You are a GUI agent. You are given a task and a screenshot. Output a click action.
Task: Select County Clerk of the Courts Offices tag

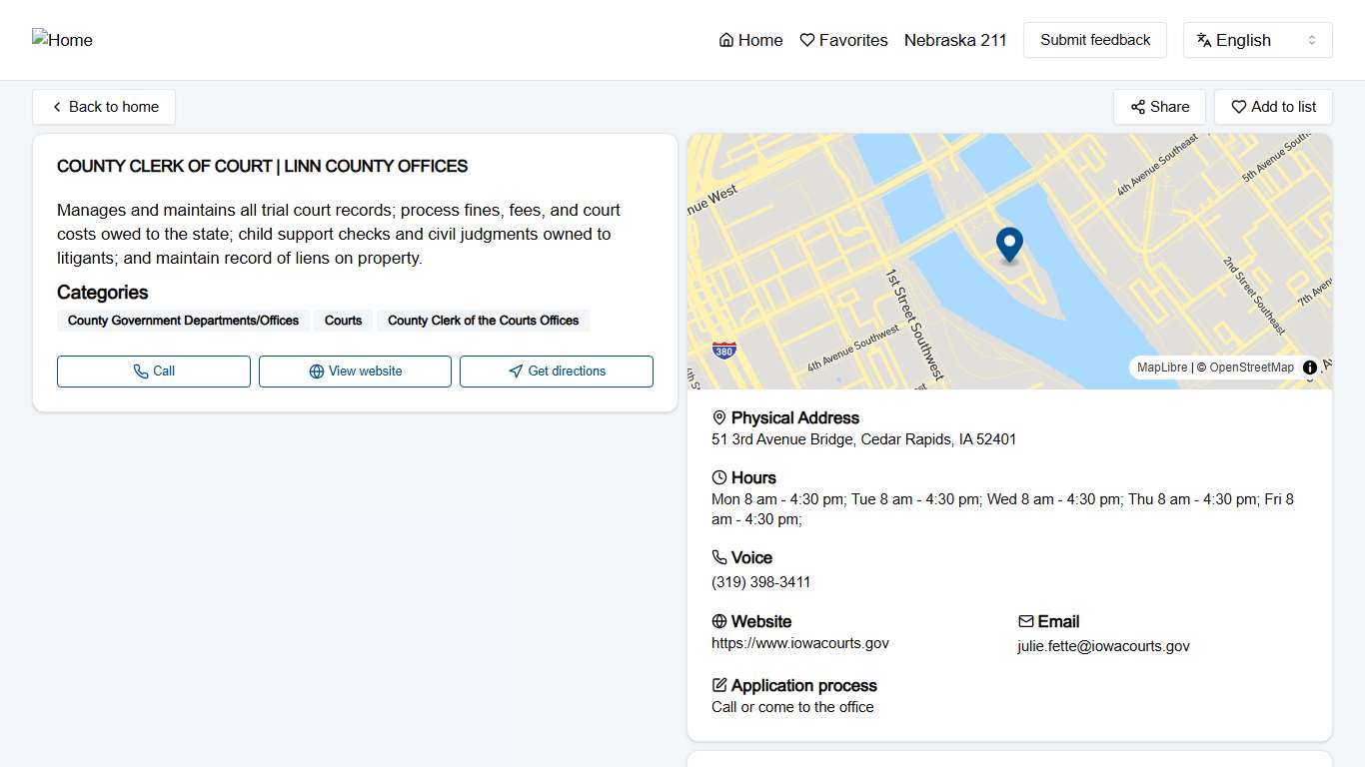click(x=483, y=321)
